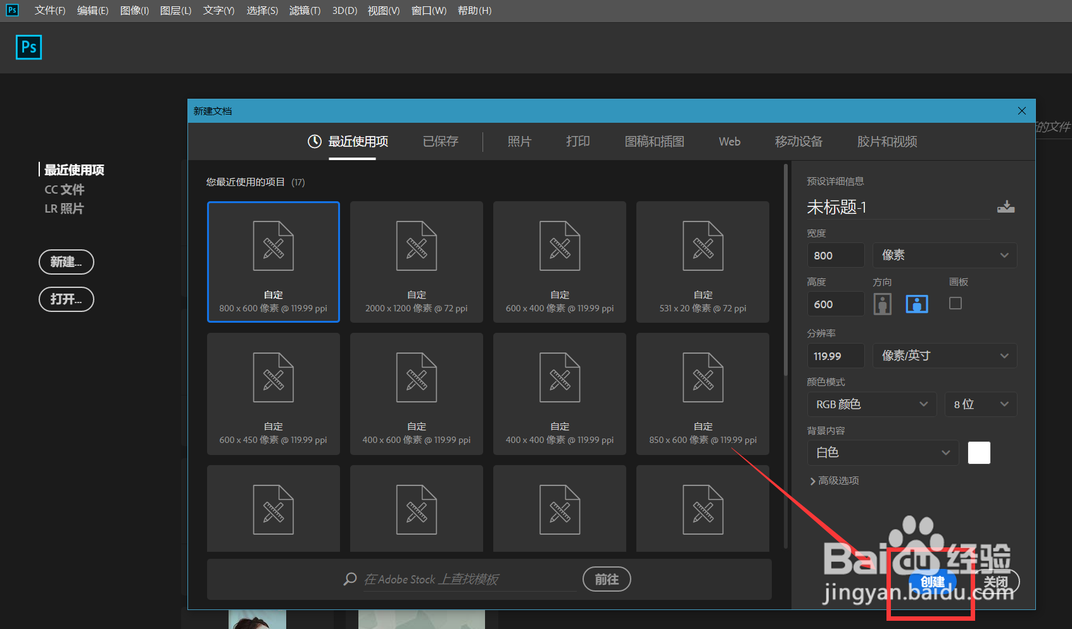Open the 图层(L) menu
The height and width of the screenshot is (629, 1072).
click(175, 11)
